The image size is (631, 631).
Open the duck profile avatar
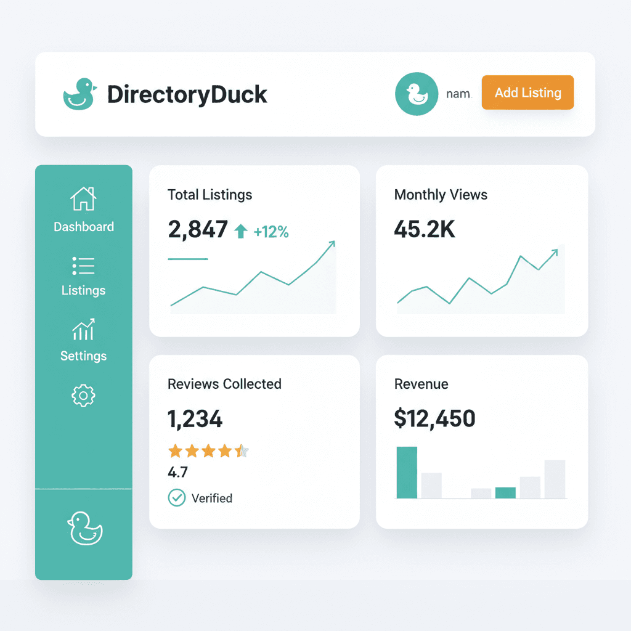click(417, 93)
